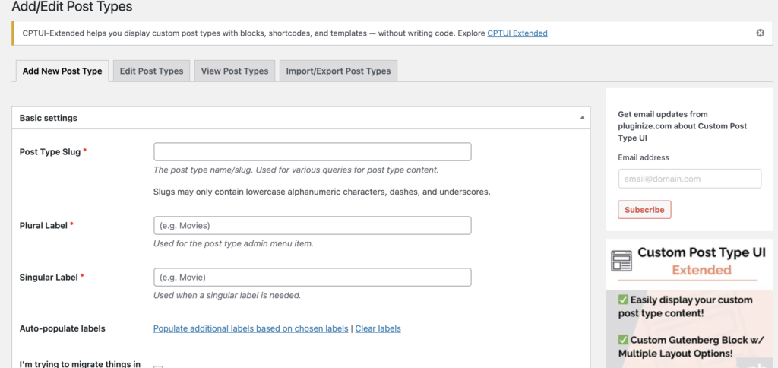This screenshot has width=778, height=368.
Task: Follow the CPTUI Extended link in notice
Action: (x=517, y=33)
